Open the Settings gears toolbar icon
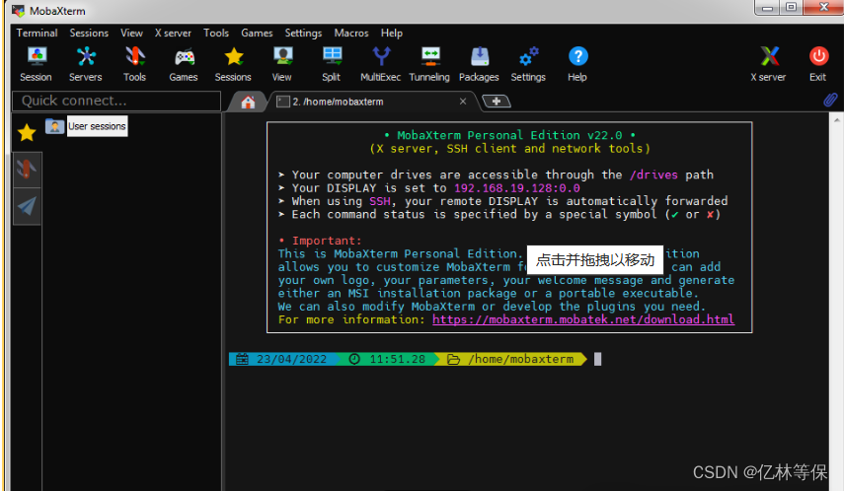 pyautogui.click(x=528, y=64)
